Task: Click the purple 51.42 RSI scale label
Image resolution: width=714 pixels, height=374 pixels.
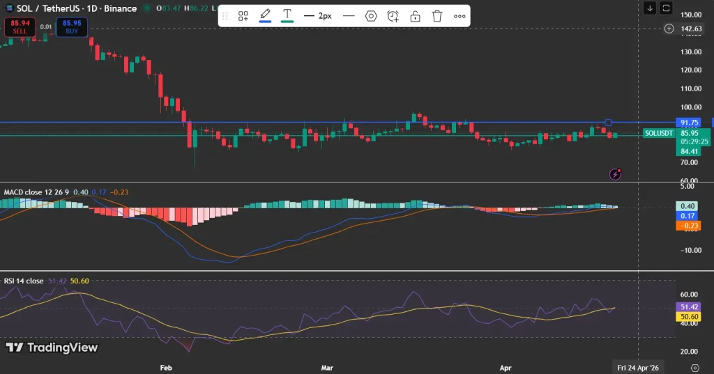Action: pos(689,307)
